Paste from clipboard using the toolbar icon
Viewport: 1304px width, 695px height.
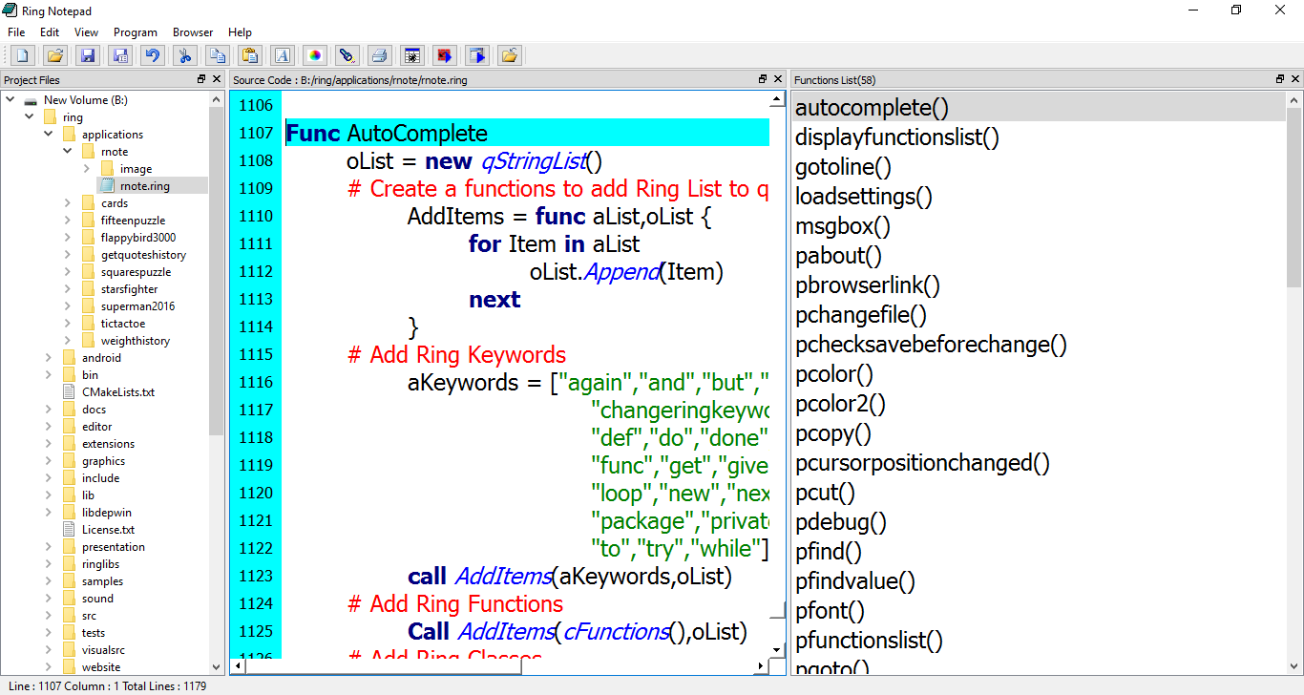249,55
